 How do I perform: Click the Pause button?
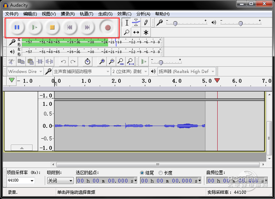point(17,27)
